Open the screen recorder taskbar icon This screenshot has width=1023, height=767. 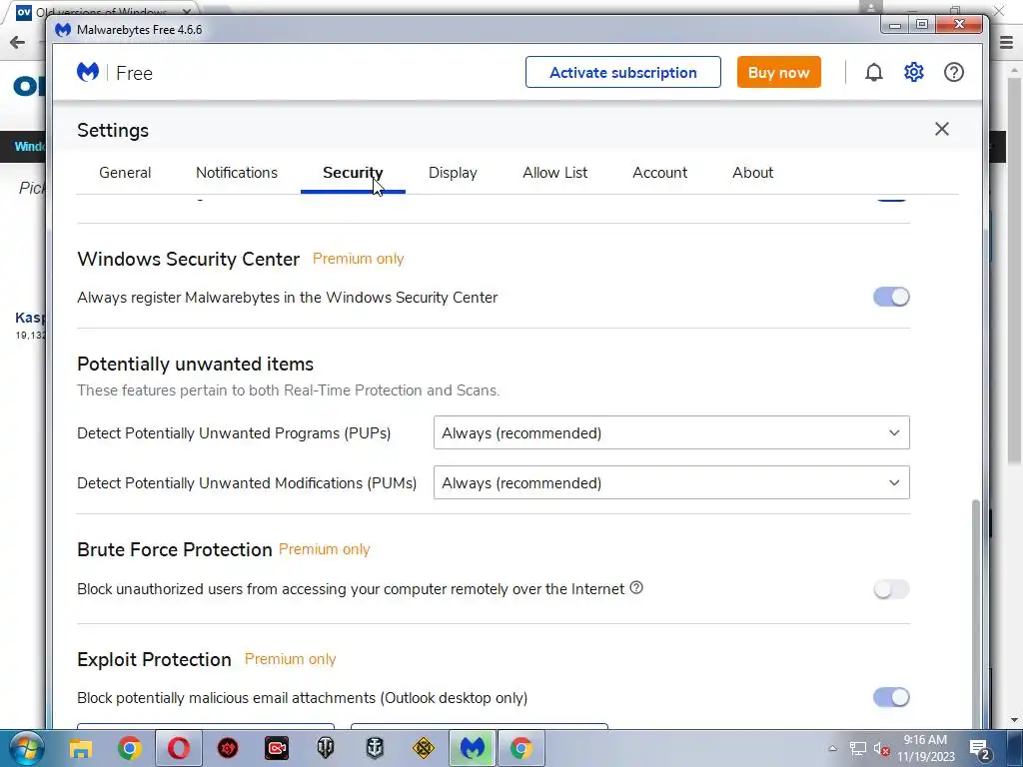click(276, 748)
